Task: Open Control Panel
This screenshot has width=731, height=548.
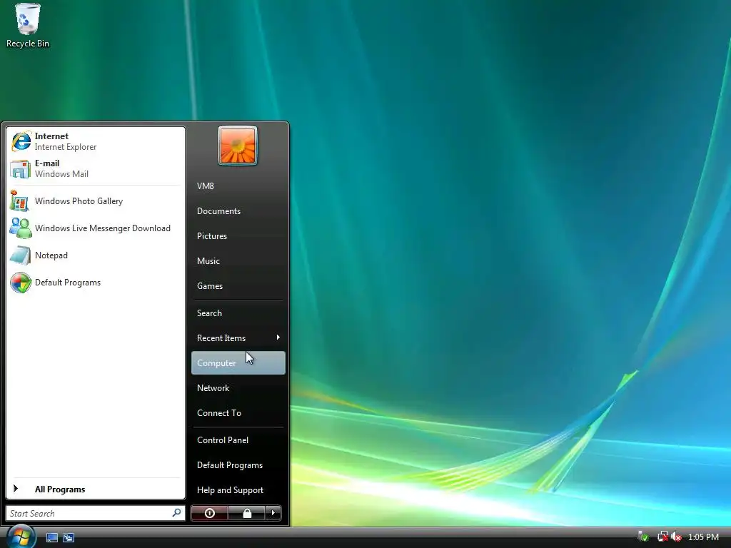Action: (x=223, y=440)
